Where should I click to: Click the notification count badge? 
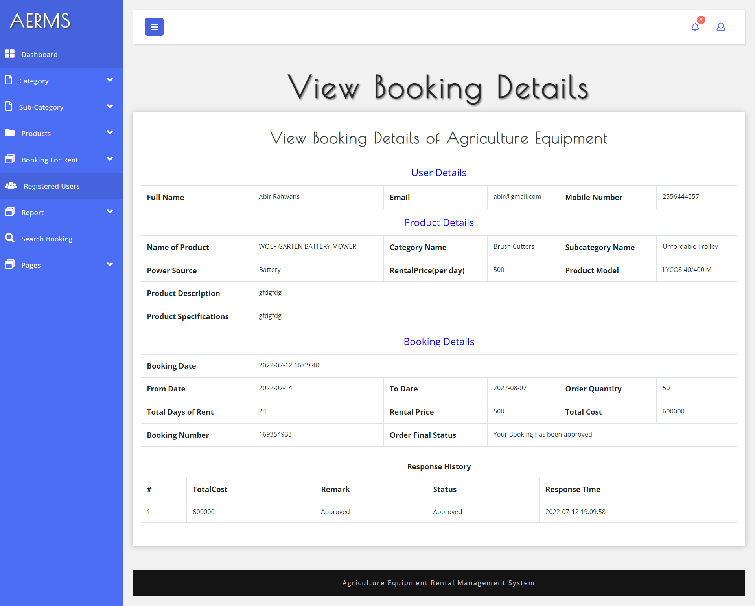coord(701,20)
